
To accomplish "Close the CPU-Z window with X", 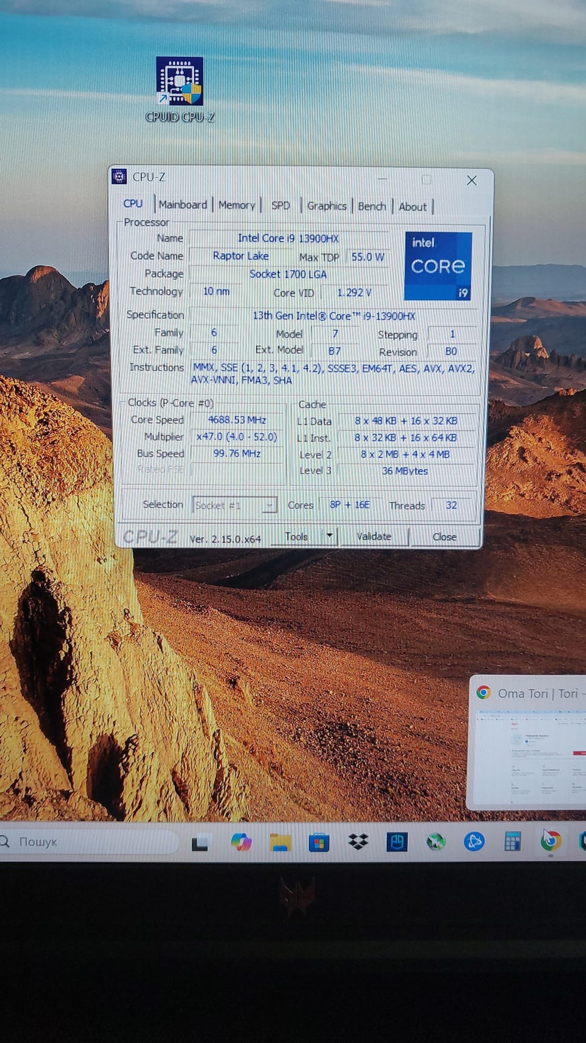I will click(471, 180).
